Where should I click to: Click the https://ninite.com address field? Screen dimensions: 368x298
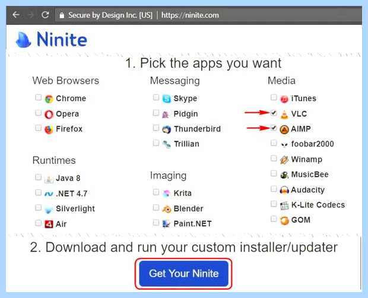(x=190, y=15)
